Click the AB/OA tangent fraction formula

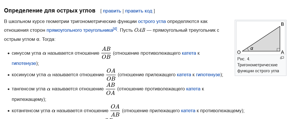click(111, 89)
